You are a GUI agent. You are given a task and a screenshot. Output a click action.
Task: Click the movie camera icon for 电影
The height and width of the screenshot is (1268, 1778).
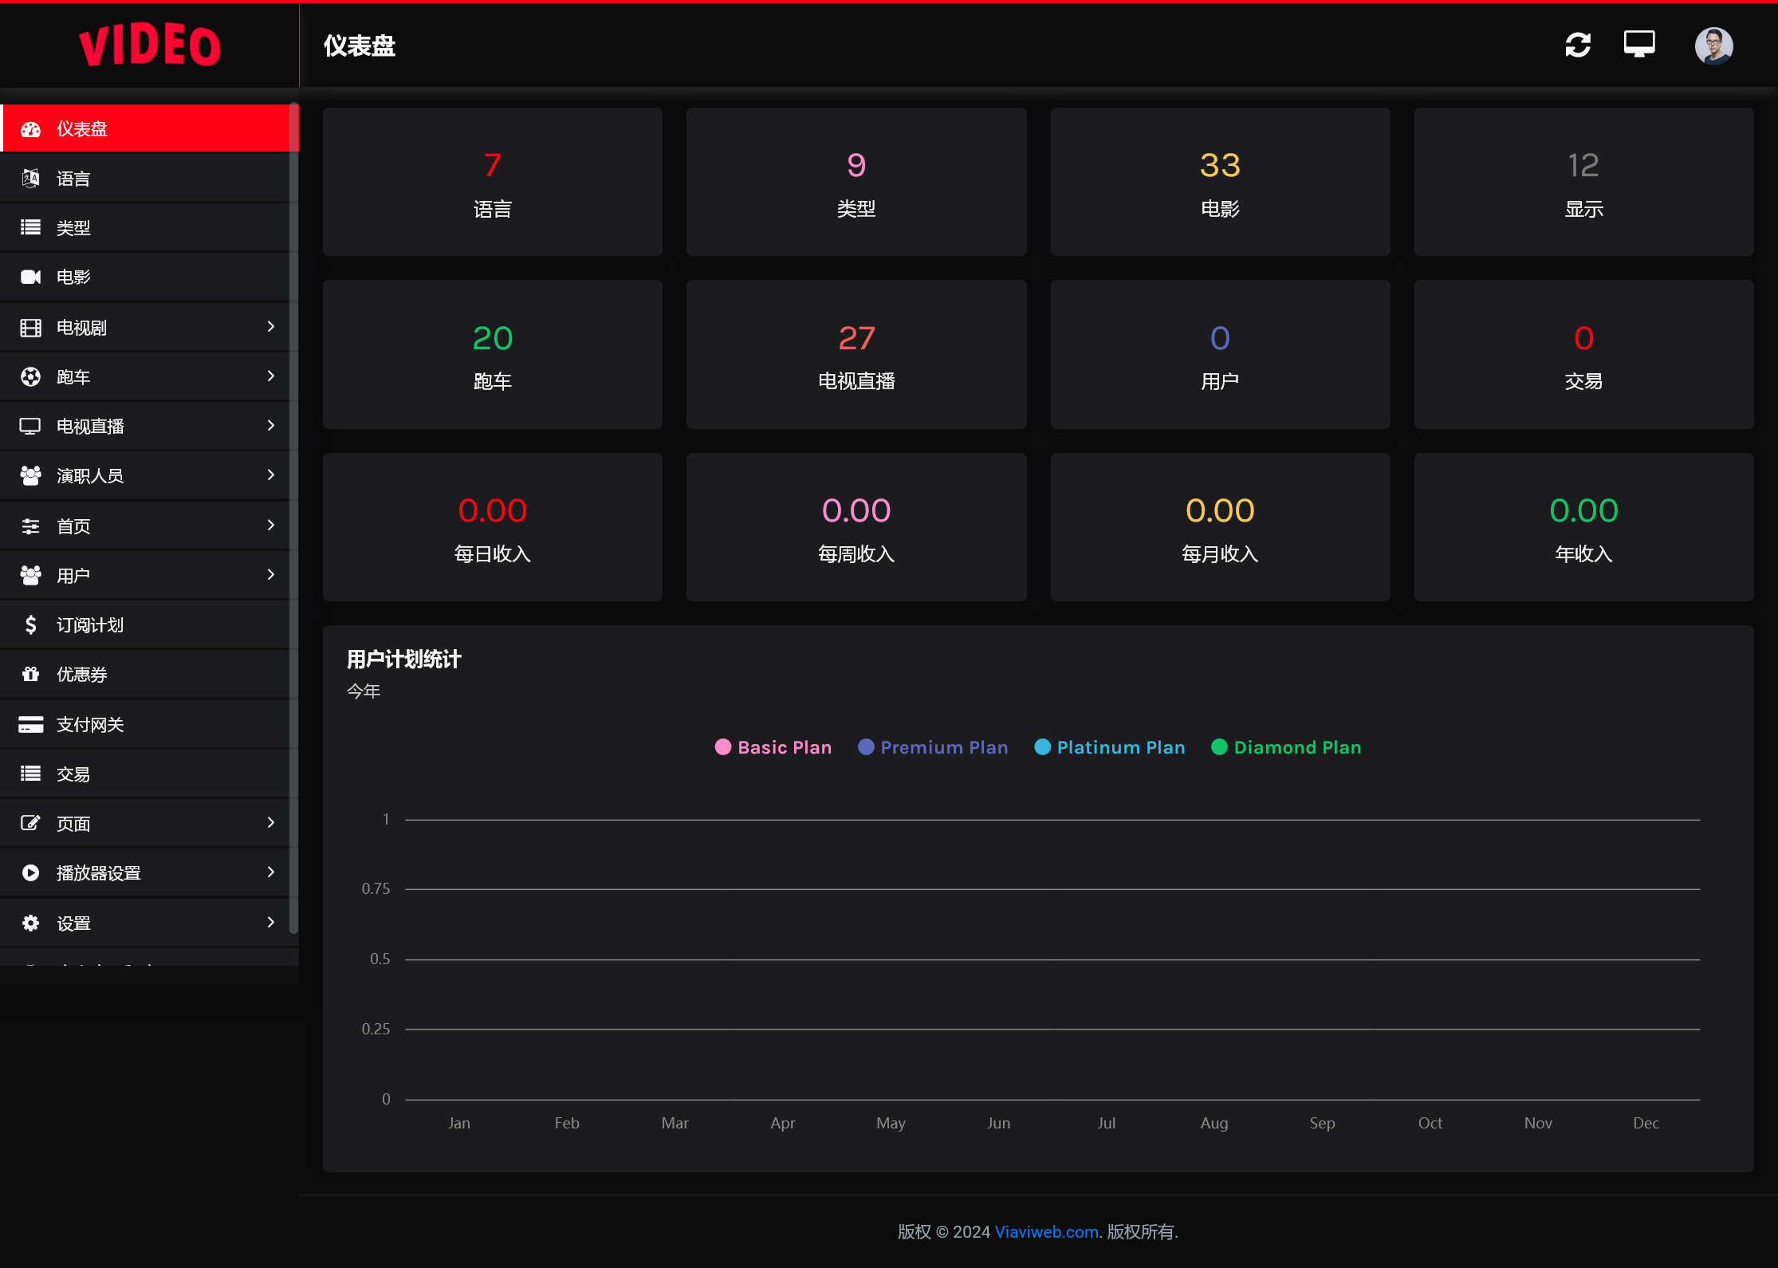pos(30,277)
